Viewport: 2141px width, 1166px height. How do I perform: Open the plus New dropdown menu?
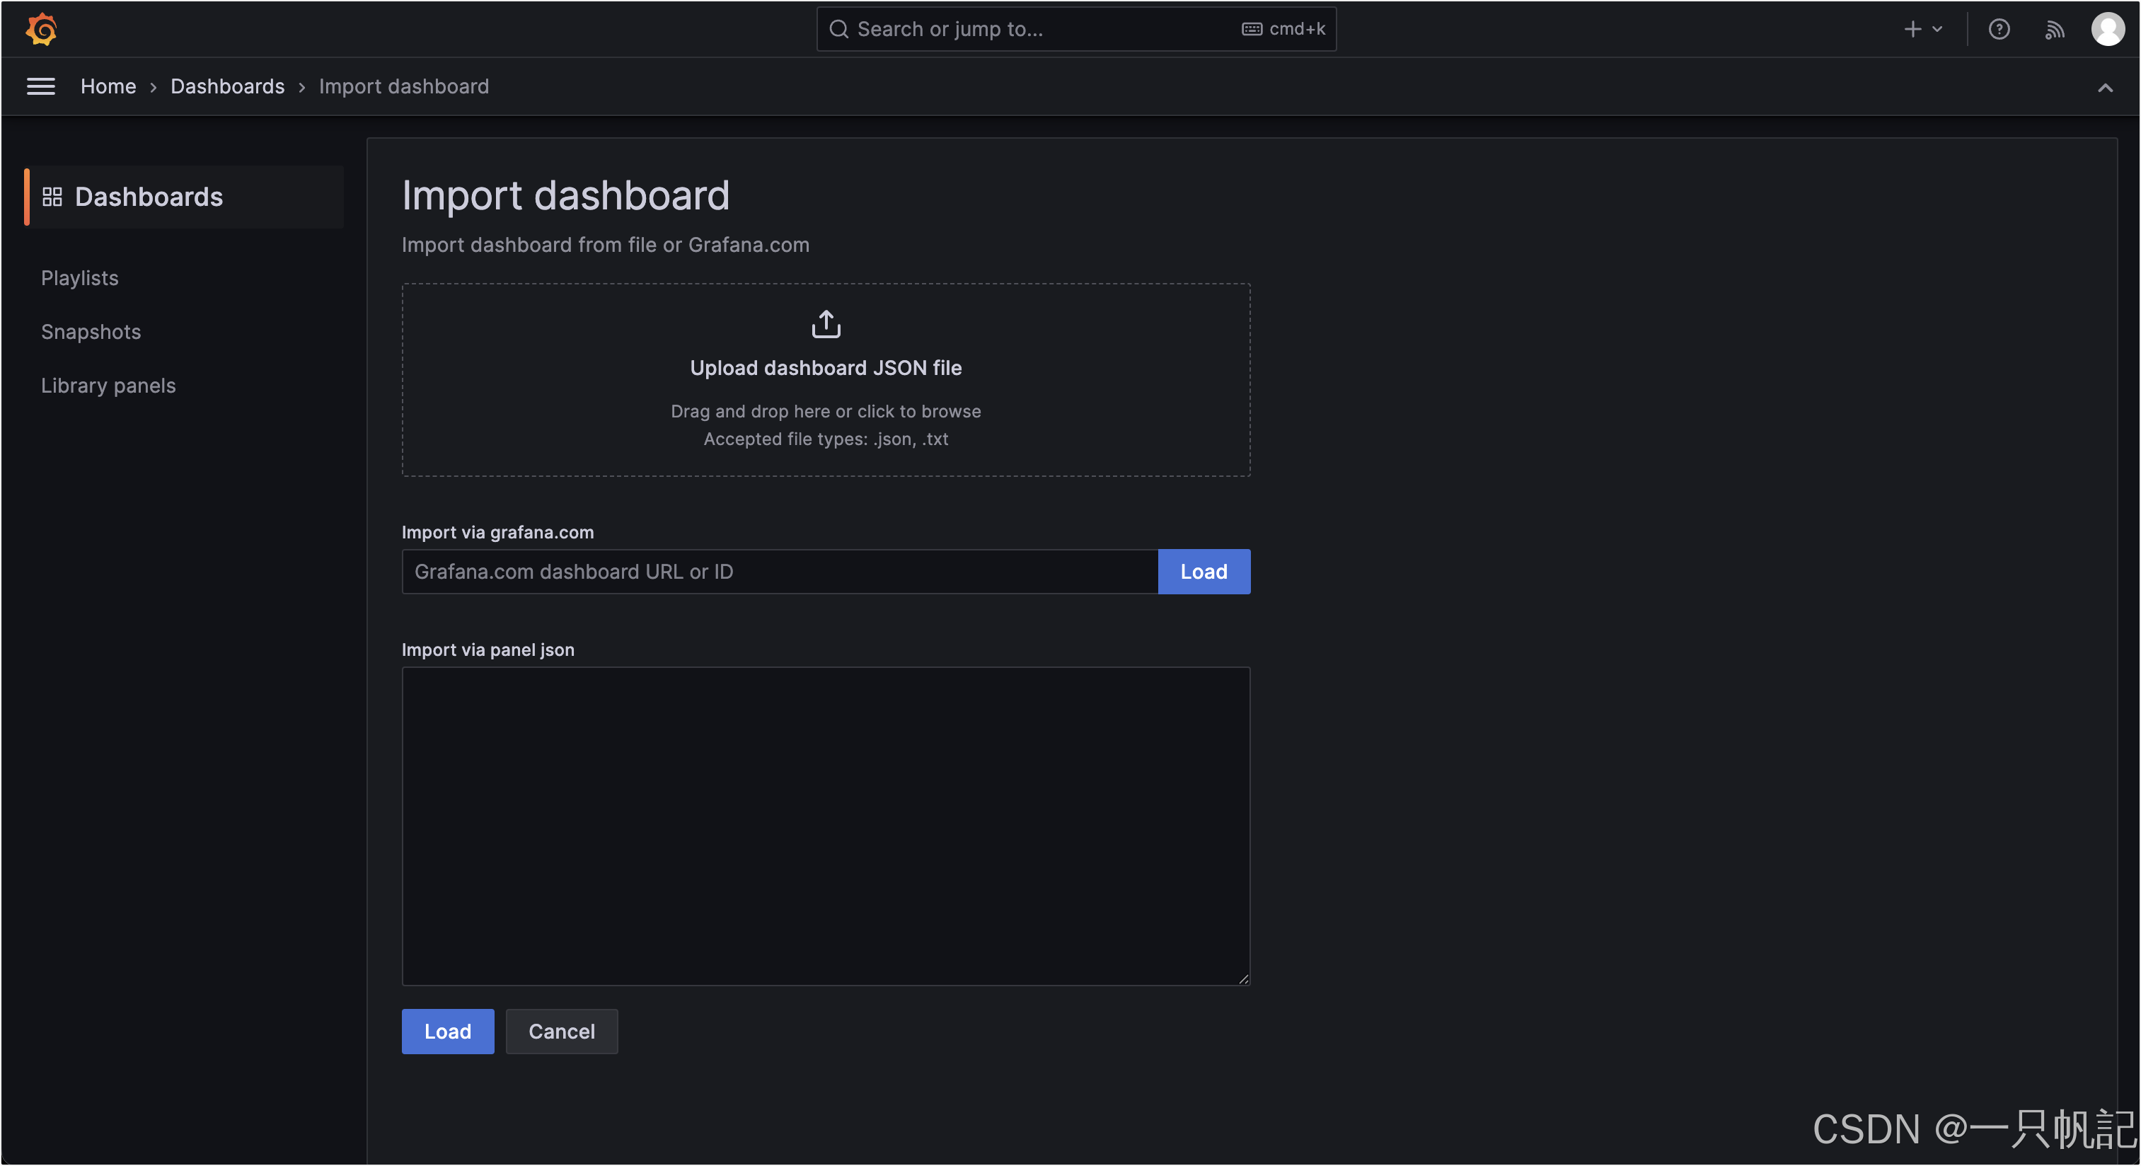(1922, 29)
